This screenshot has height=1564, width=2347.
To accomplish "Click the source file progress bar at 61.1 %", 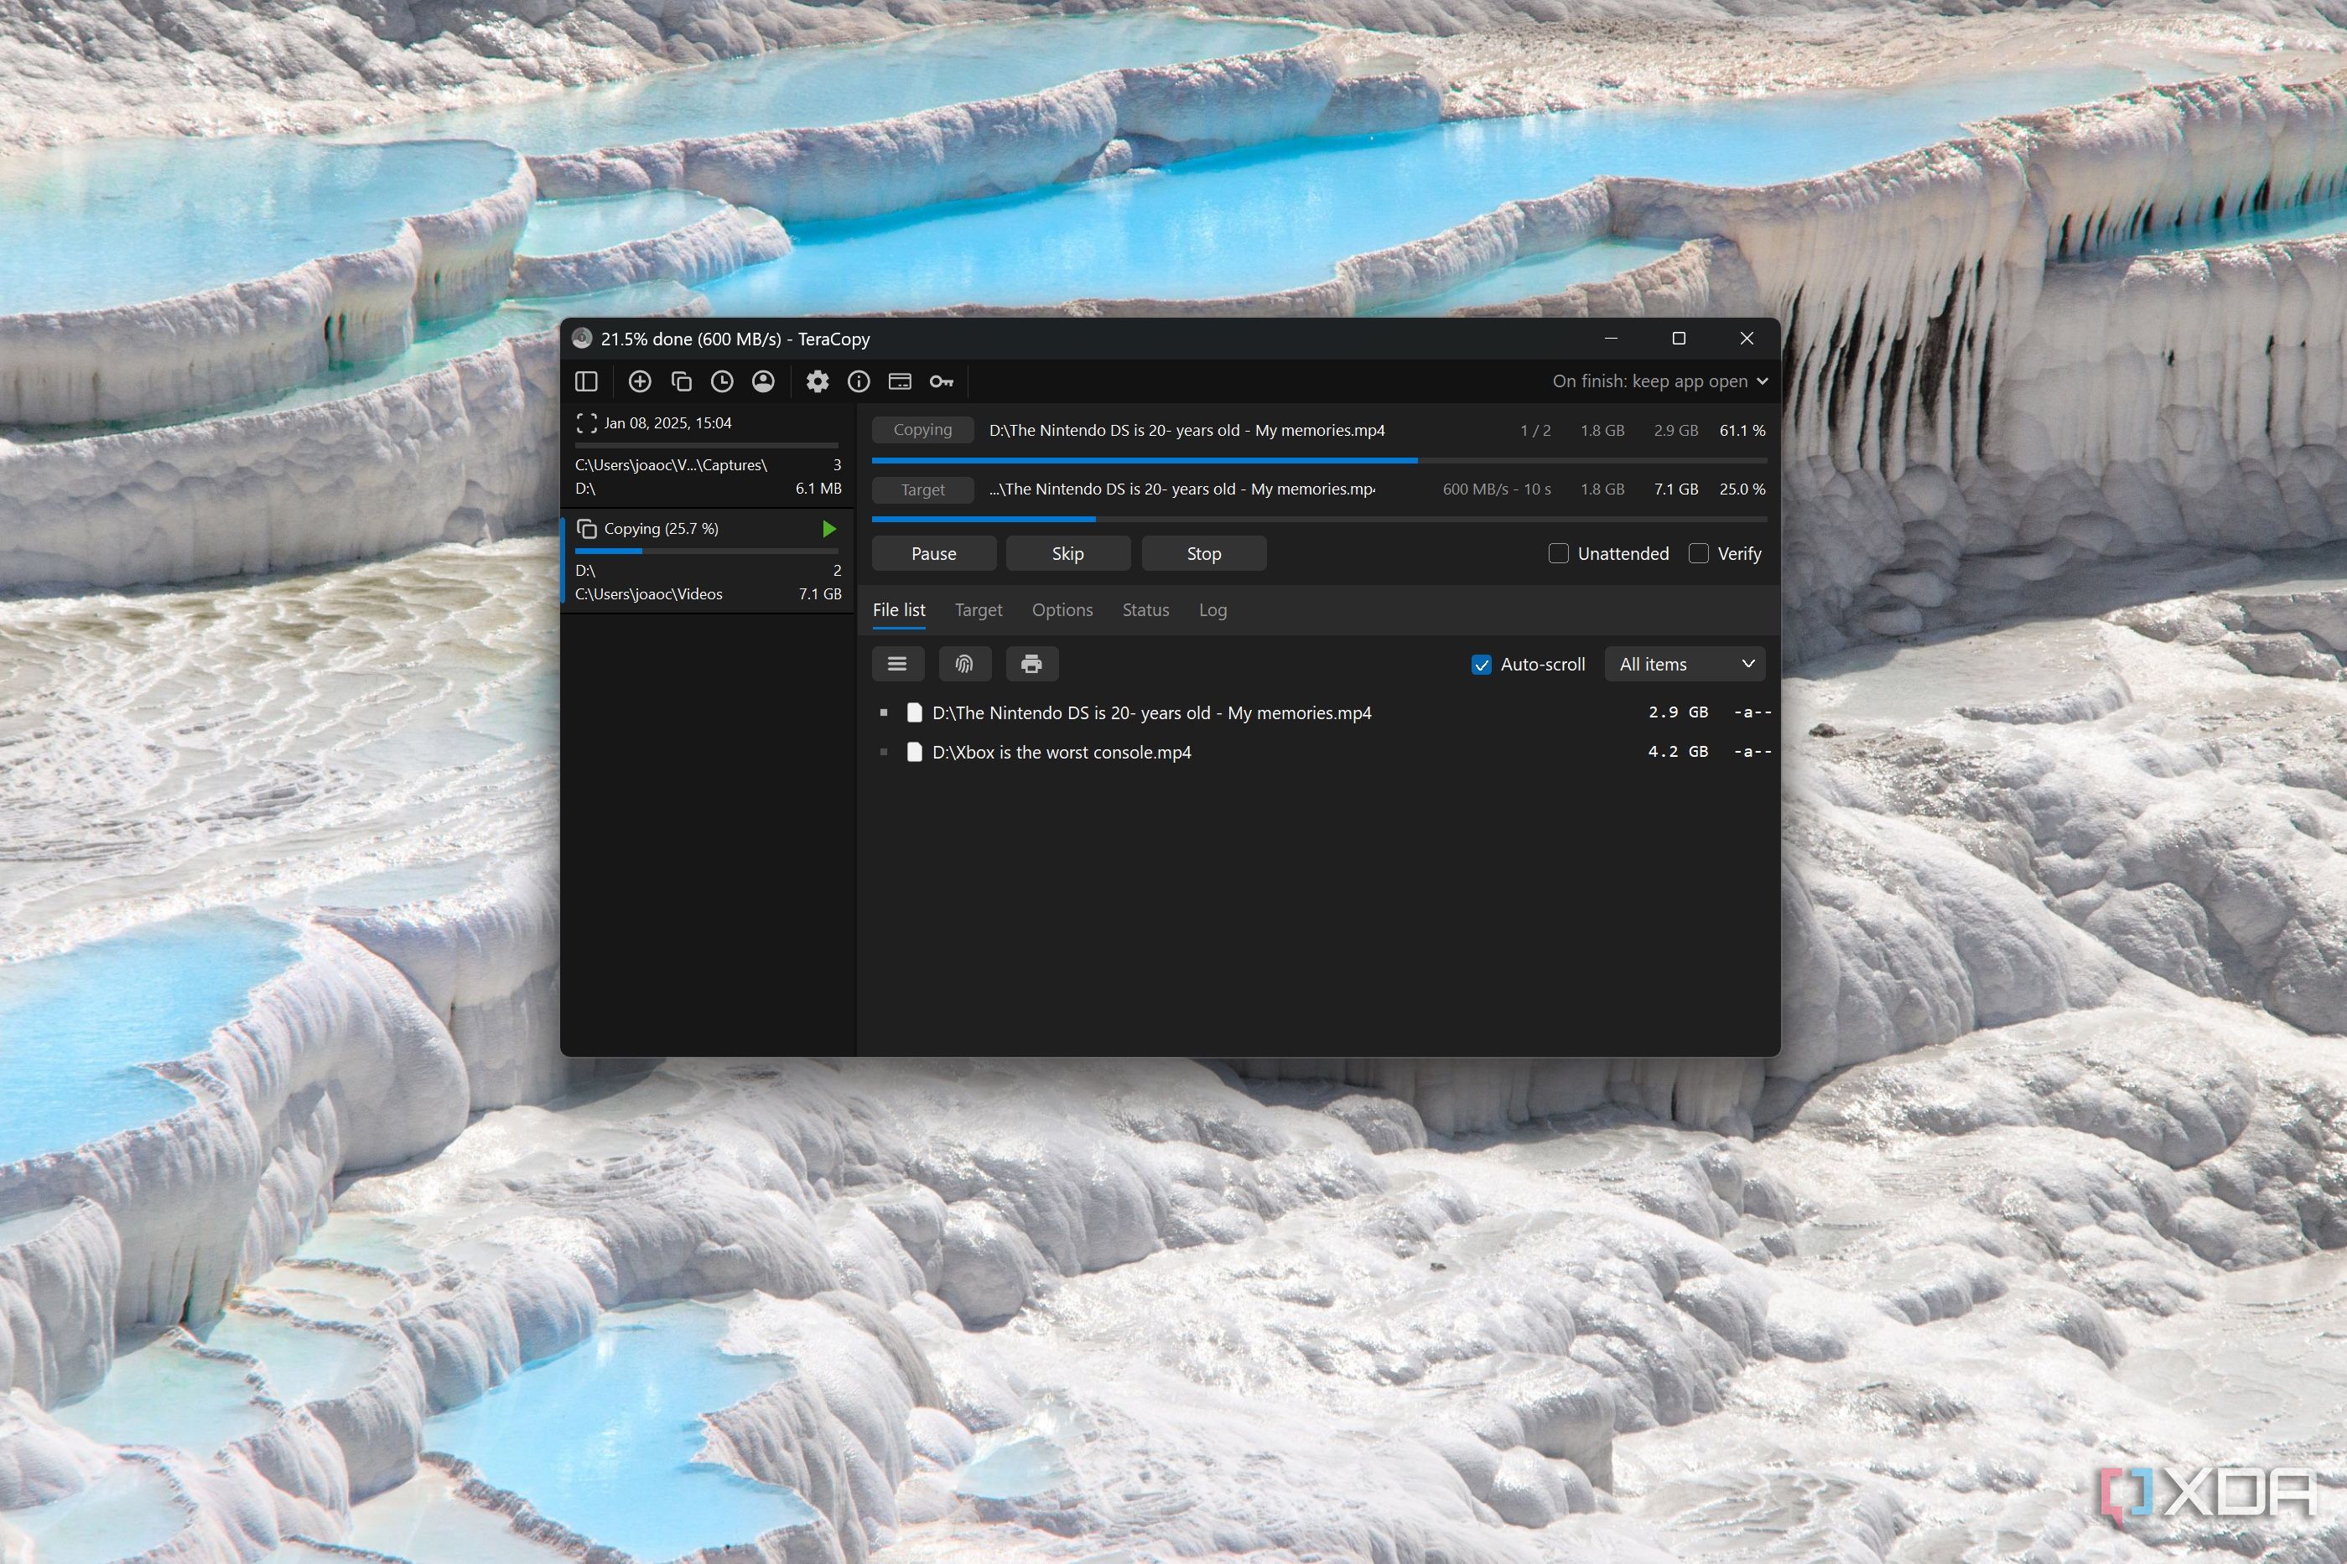I will (1319, 460).
